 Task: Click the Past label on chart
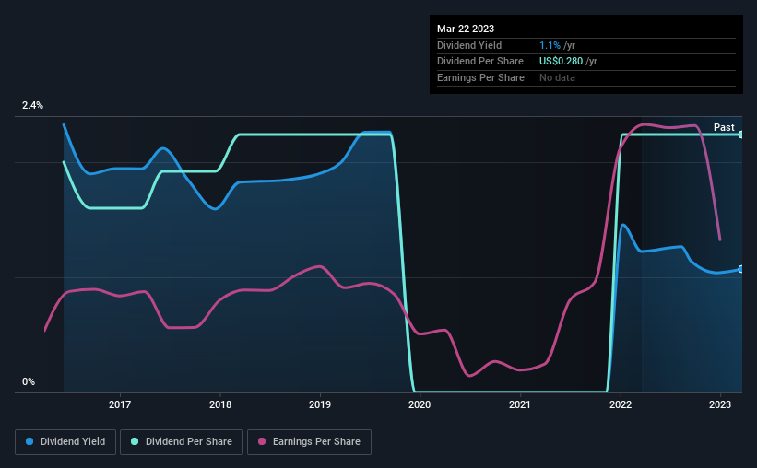[724, 127]
